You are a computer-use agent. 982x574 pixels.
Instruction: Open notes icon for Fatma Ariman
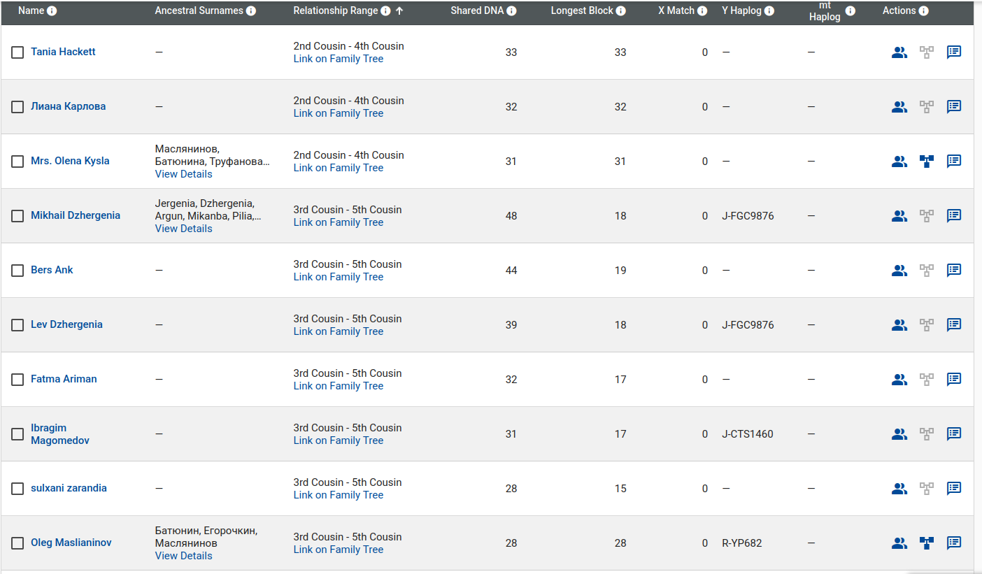954,380
